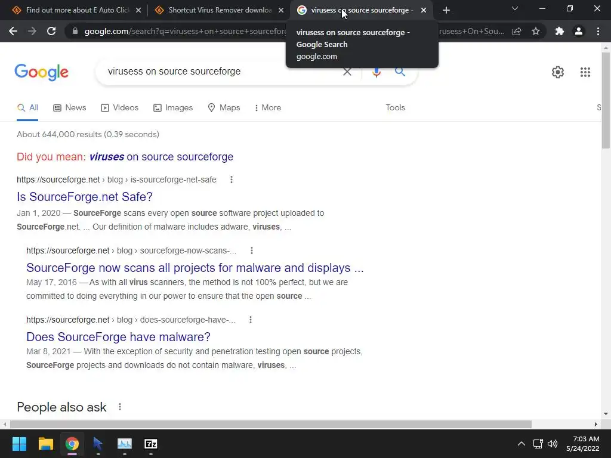Reload the current Google search page

[51, 31]
